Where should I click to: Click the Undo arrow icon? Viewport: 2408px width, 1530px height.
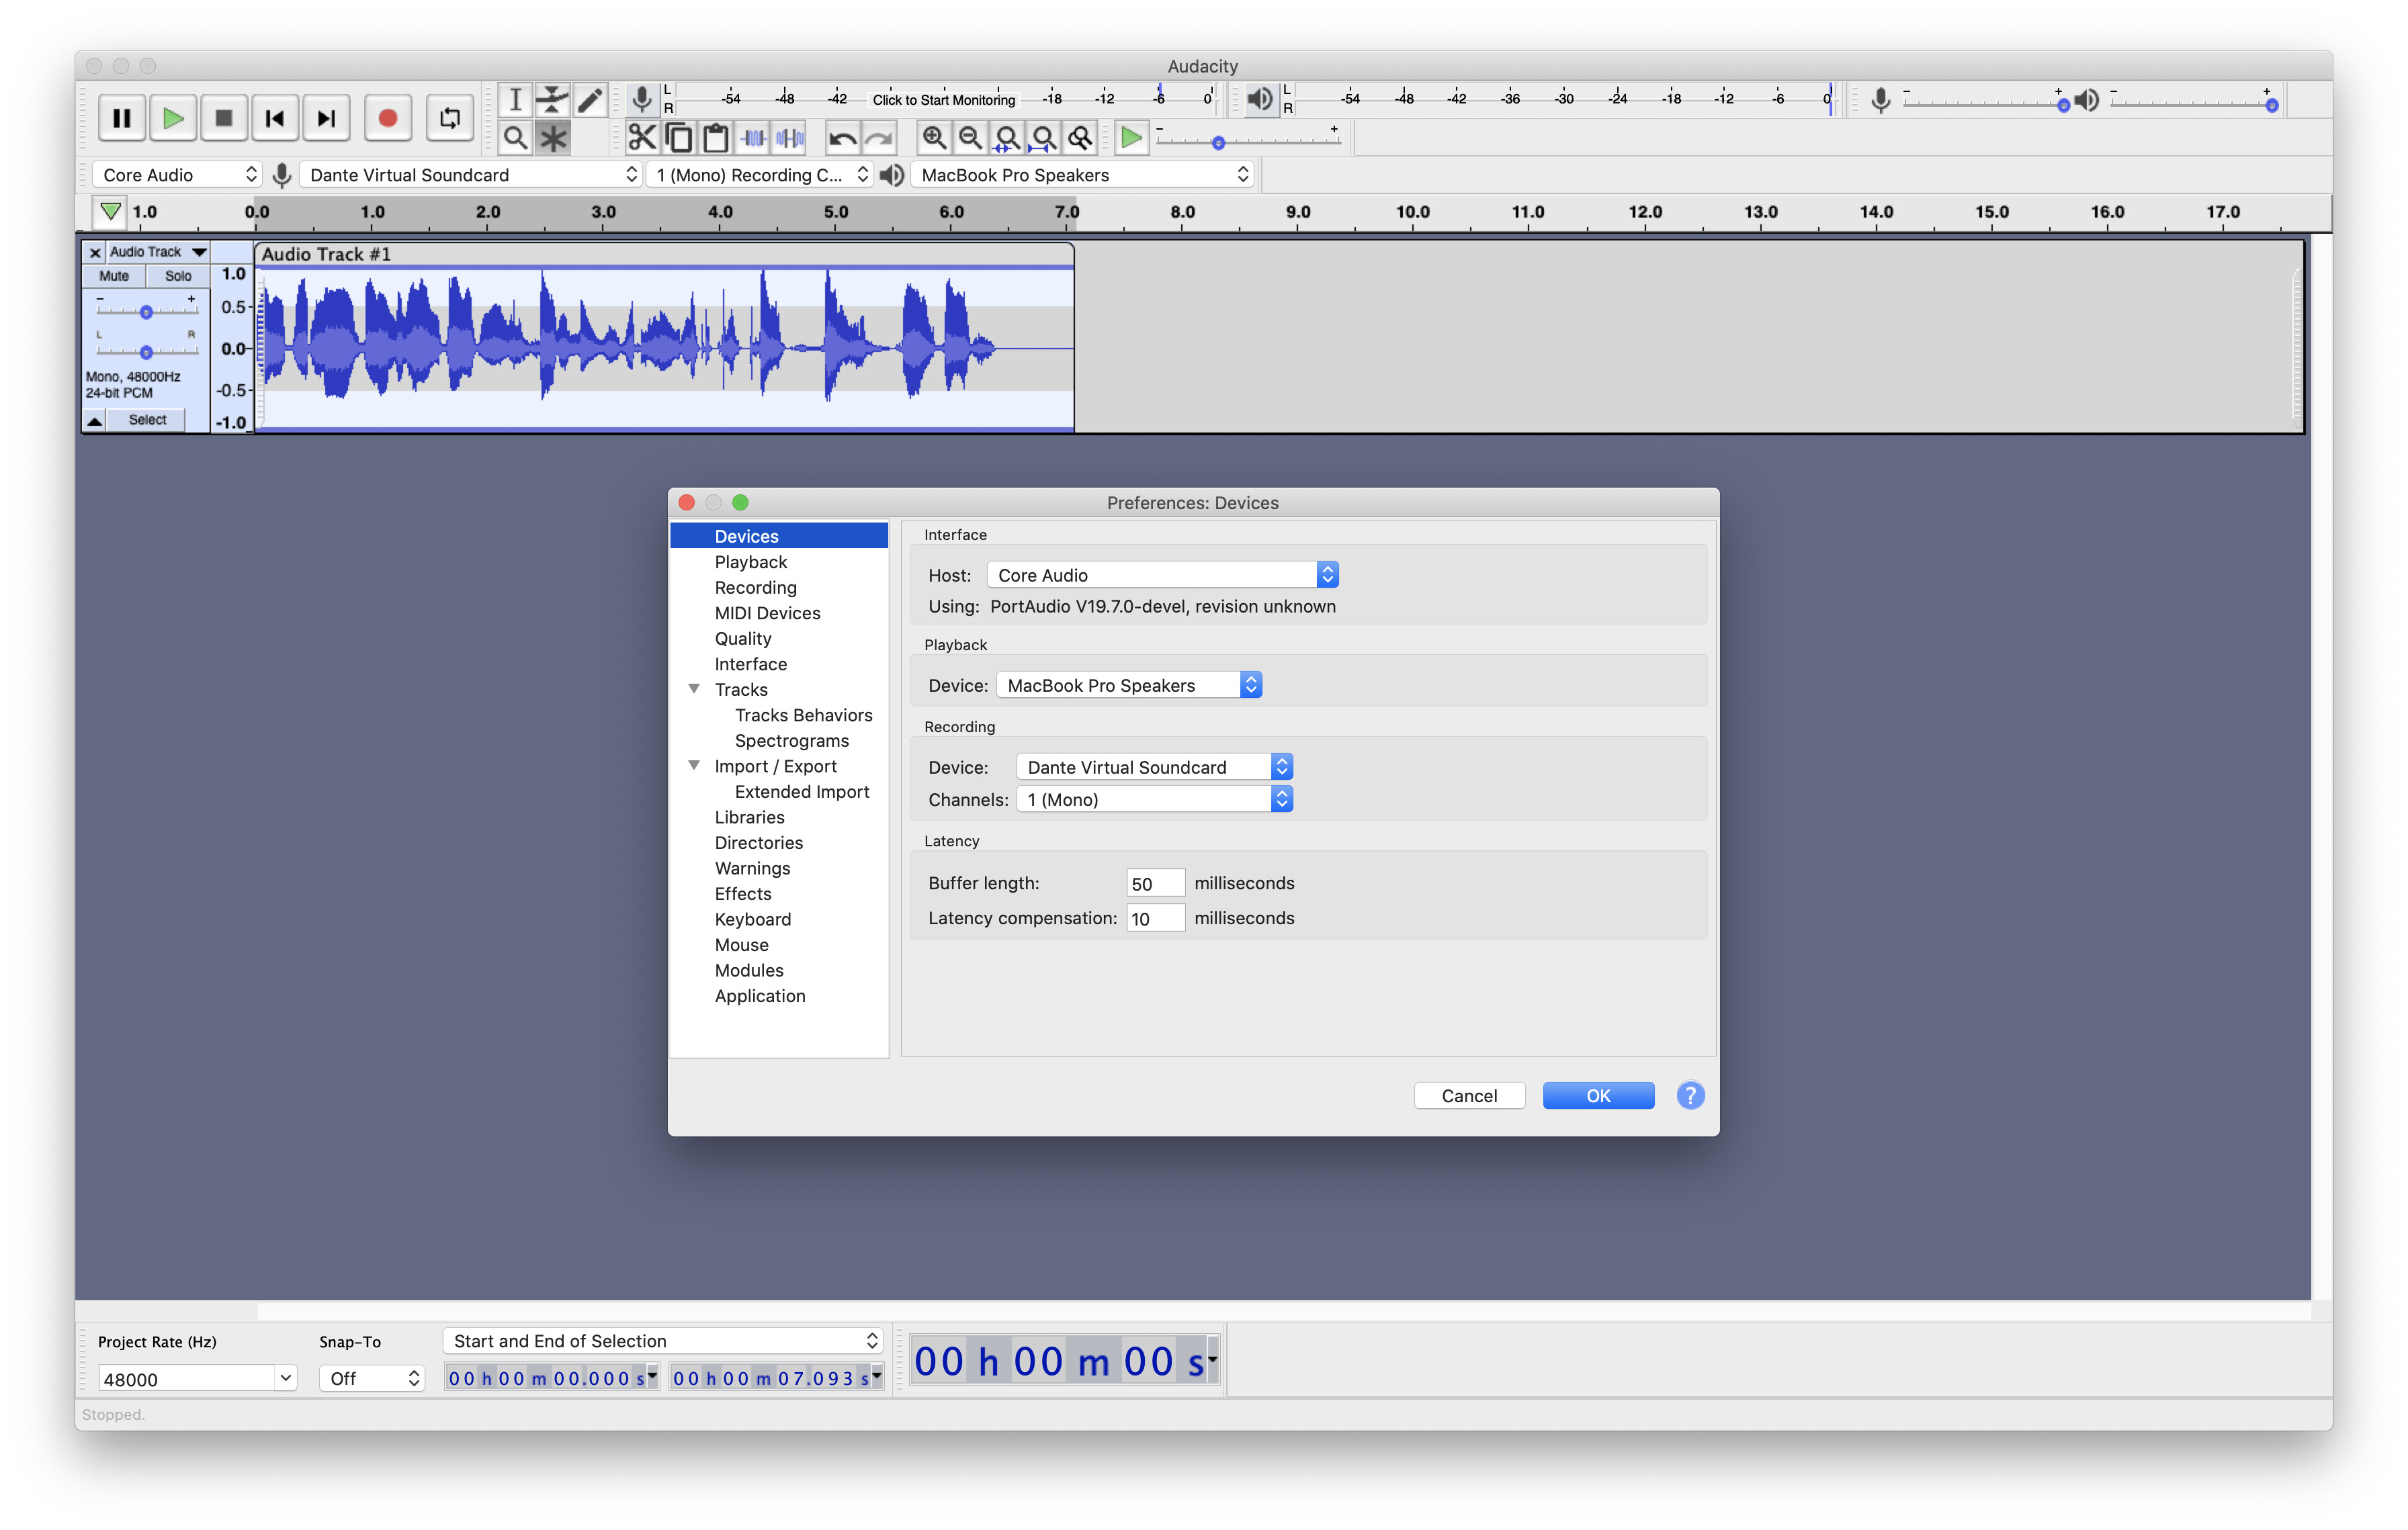(842, 138)
